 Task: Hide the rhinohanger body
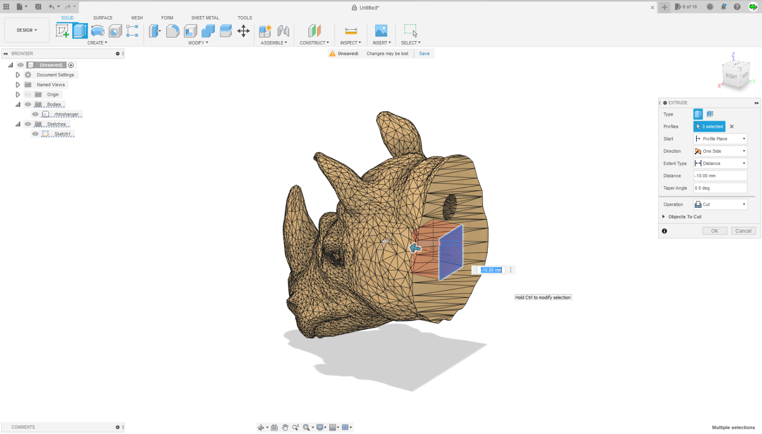point(35,114)
